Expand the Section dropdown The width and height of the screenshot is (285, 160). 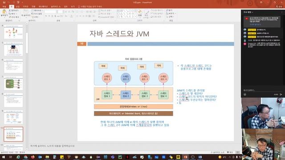coord(36,17)
